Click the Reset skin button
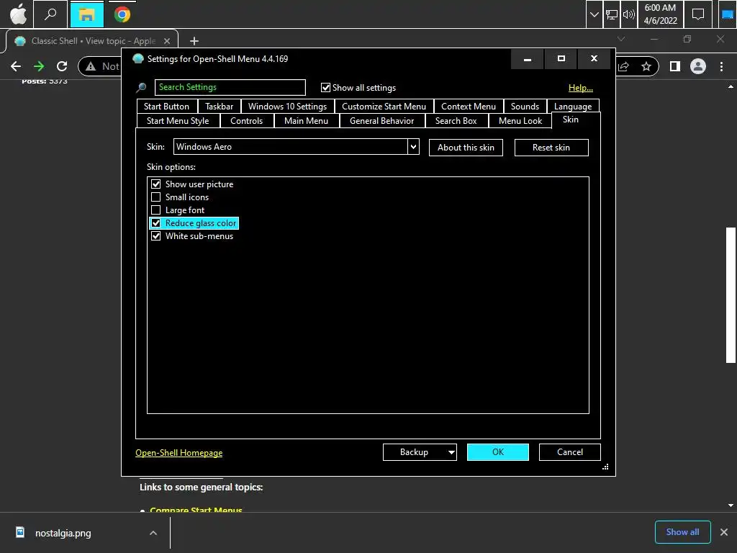 (x=551, y=147)
